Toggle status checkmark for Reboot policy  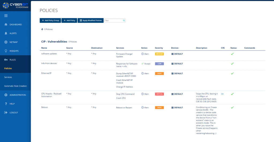(x=232, y=107)
